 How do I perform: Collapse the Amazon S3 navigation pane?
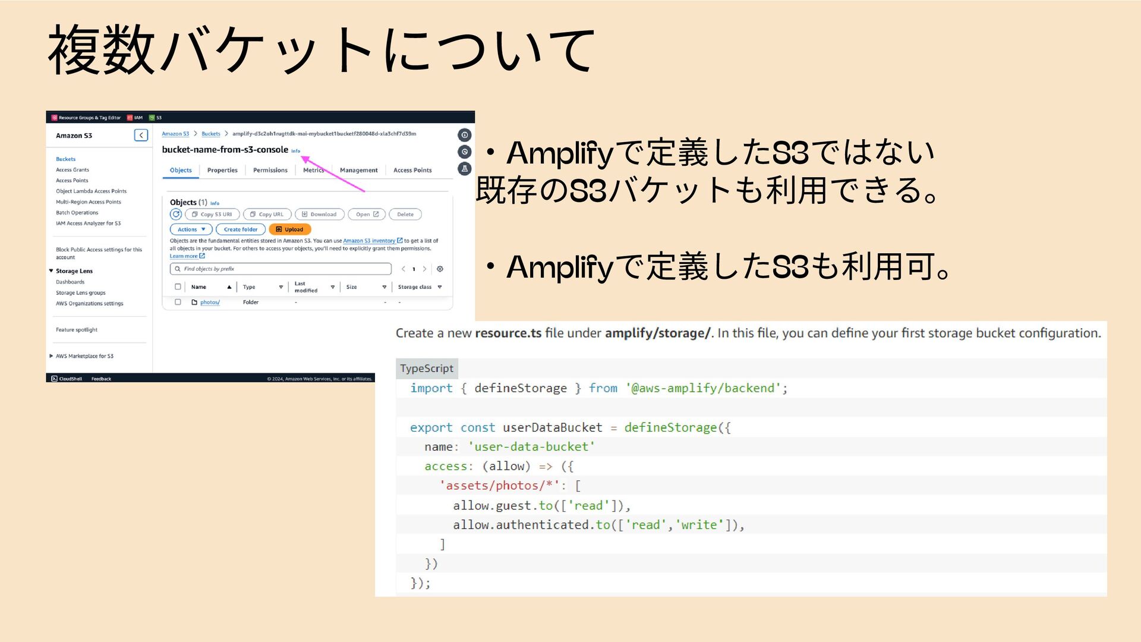pos(141,136)
